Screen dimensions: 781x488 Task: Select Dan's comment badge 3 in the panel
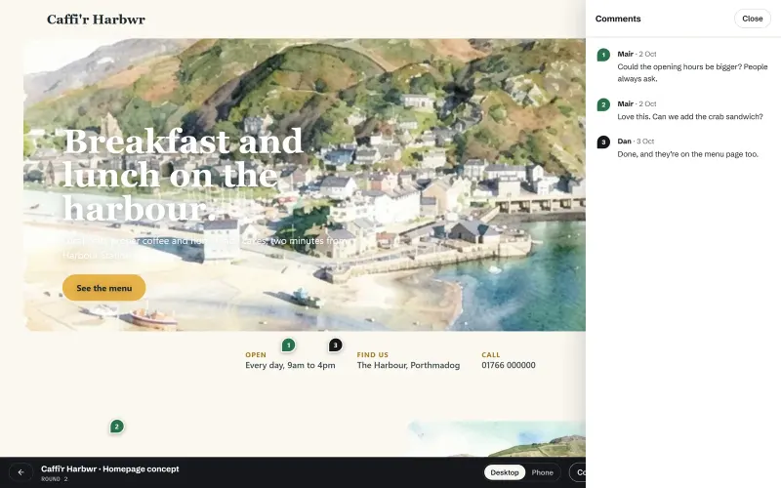pyautogui.click(x=603, y=142)
